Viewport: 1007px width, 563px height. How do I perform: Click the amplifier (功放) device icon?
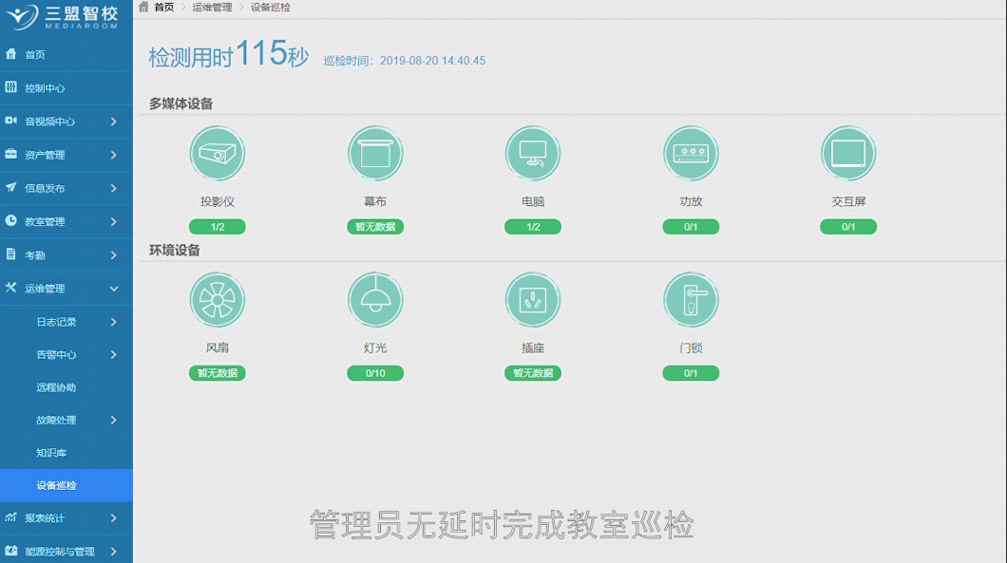point(691,154)
